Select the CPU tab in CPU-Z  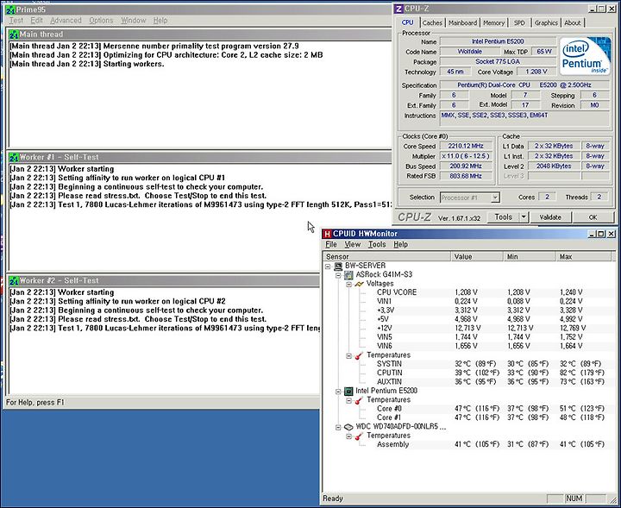407,22
